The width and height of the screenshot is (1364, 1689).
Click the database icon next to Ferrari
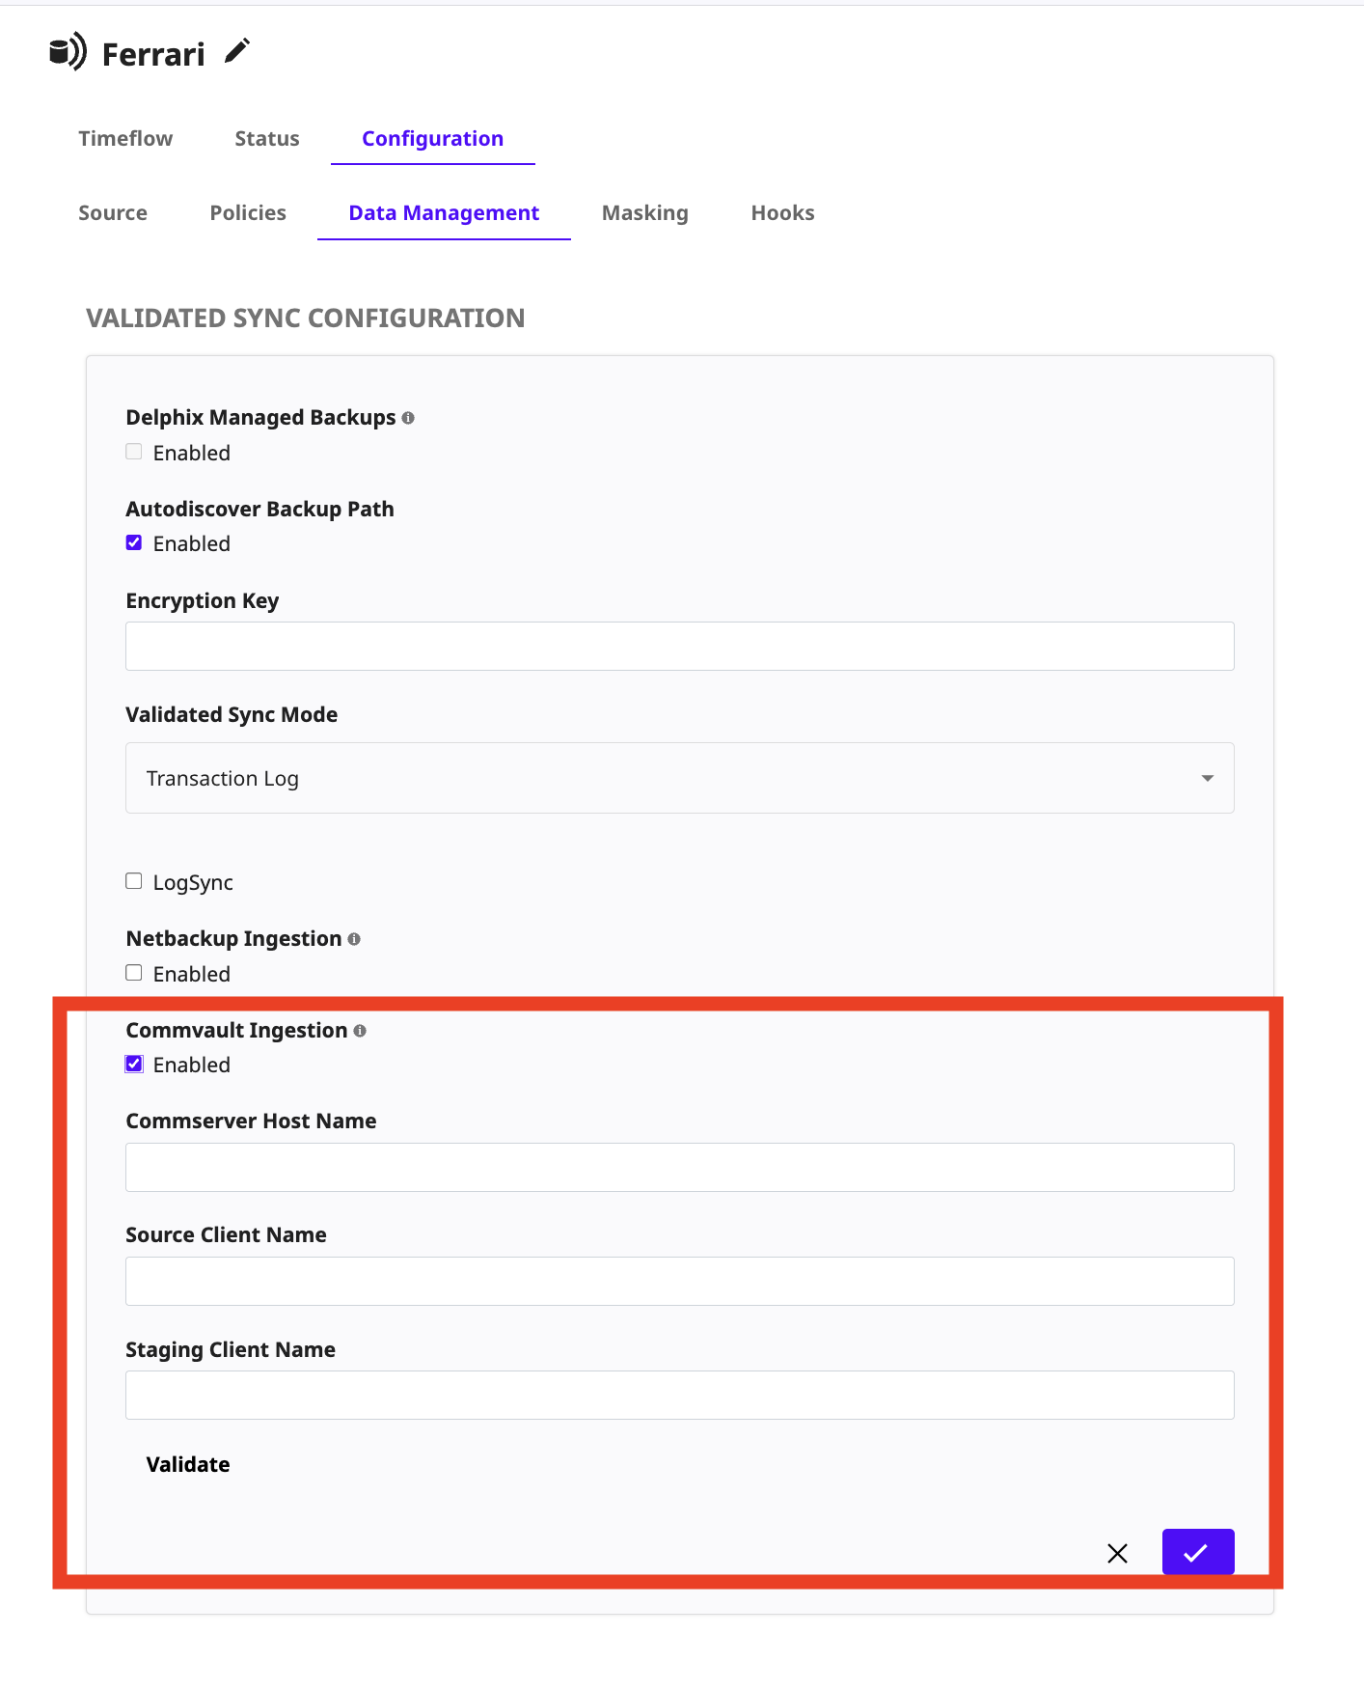(x=66, y=51)
